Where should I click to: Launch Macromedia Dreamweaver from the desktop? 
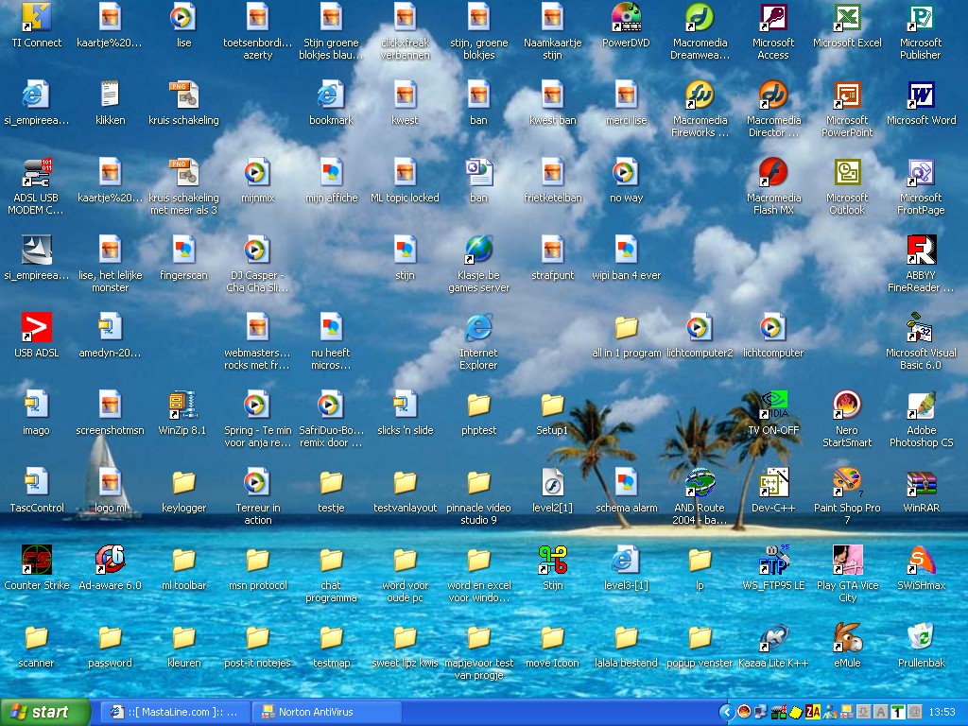(x=700, y=19)
